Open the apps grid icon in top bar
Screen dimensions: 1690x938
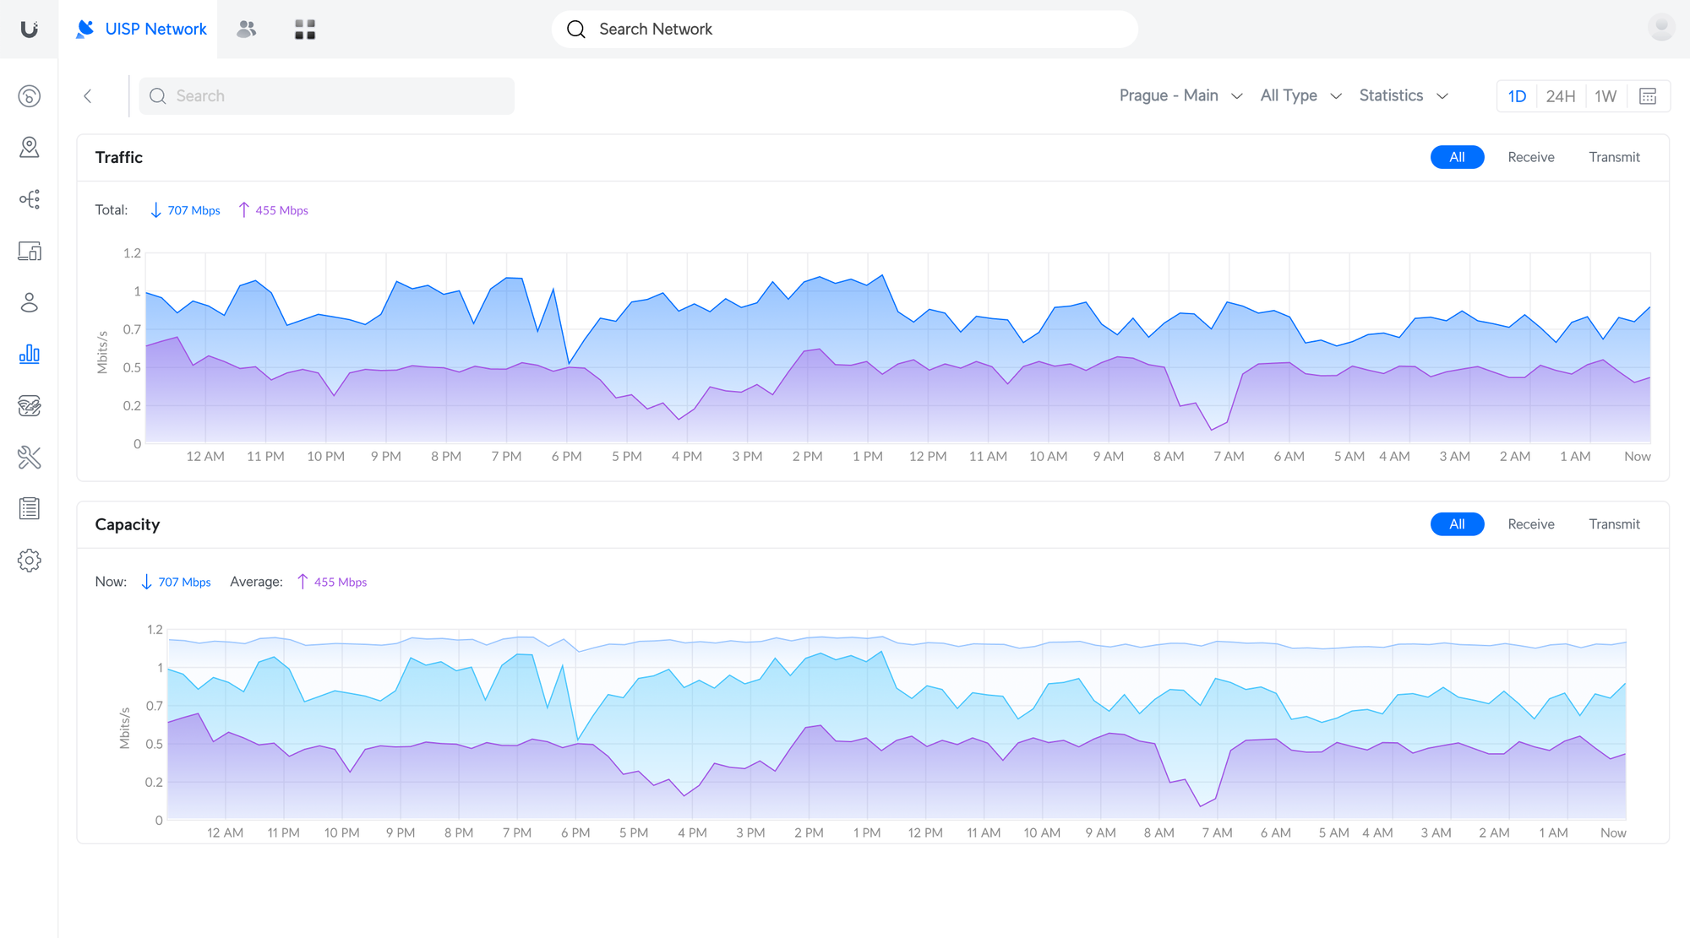coord(305,30)
